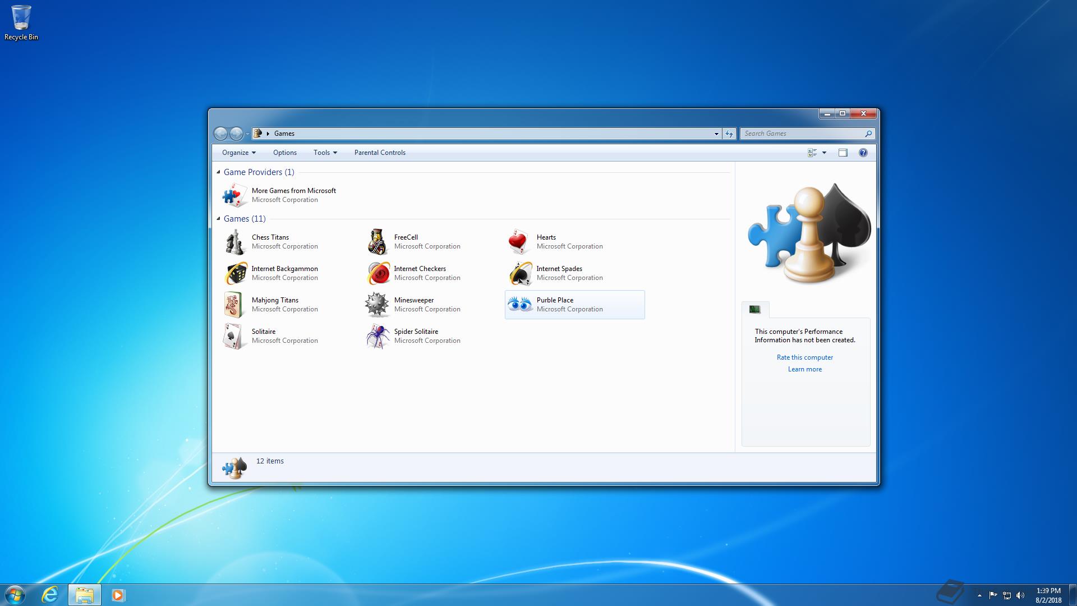This screenshot has width=1077, height=606.
Task: Click the refresh button in address bar
Action: point(729,134)
